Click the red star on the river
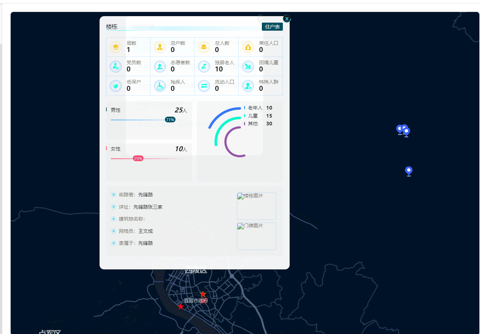Image resolution: width=481 pixels, height=334 pixels. [181, 307]
